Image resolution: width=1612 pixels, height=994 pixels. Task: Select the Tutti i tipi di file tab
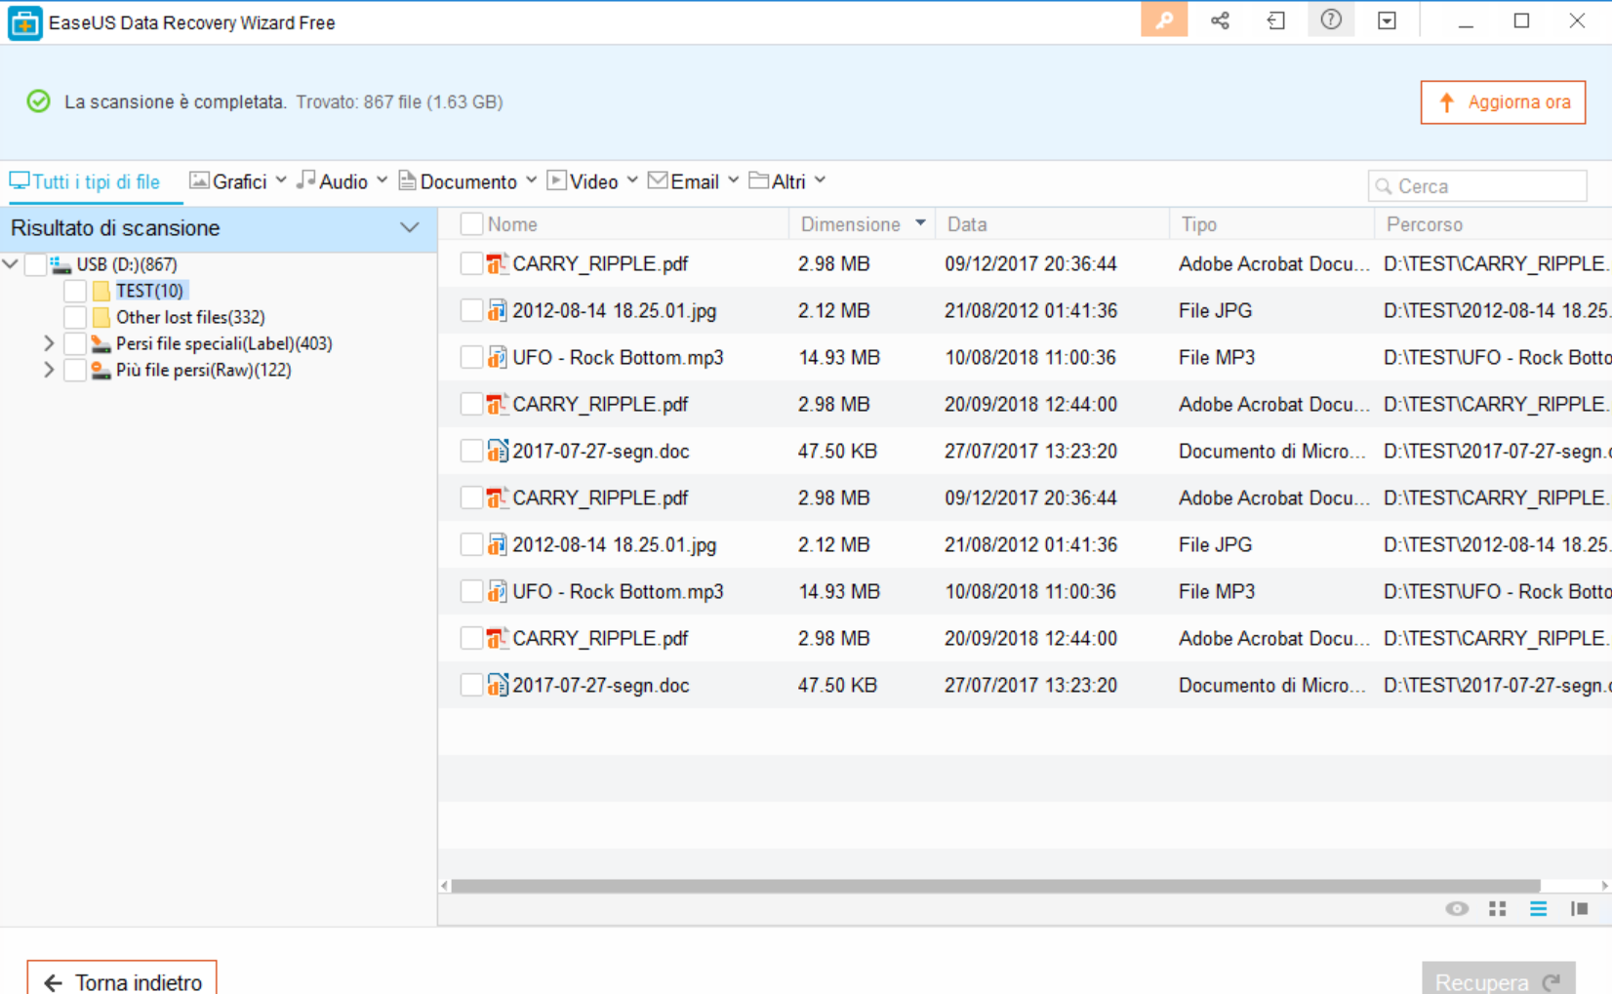pyautogui.click(x=85, y=182)
